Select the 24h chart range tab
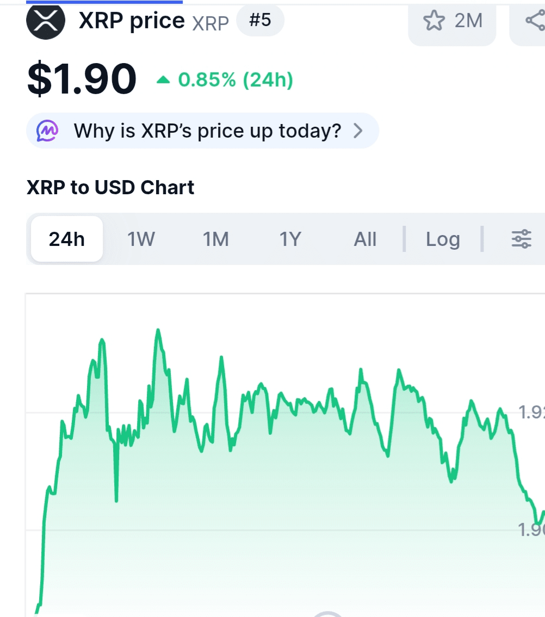Screen dimensions: 545x617 [x=67, y=239]
